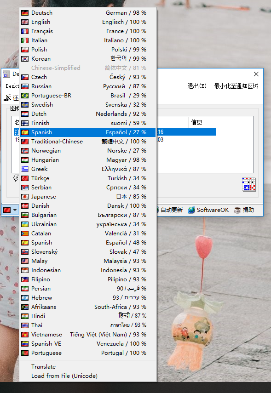The image size is (271, 393).
Task: Choose Load from File (Unicode)
Action: tap(87, 376)
